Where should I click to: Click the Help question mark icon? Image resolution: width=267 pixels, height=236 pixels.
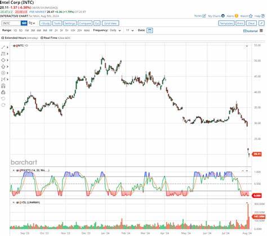coord(263,16)
